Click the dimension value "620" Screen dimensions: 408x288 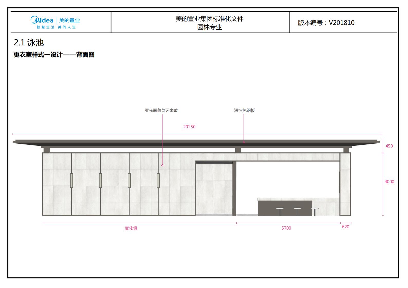[346, 227]
